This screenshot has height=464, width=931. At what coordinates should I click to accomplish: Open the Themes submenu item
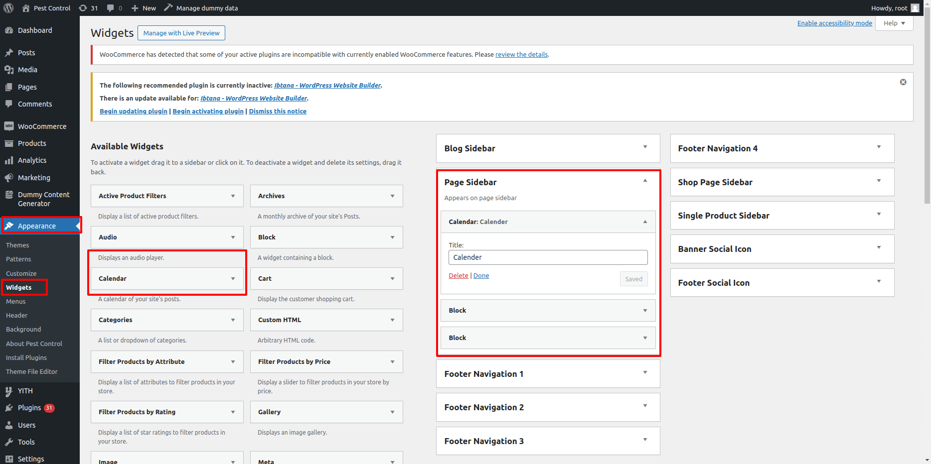tap(17, 245)
